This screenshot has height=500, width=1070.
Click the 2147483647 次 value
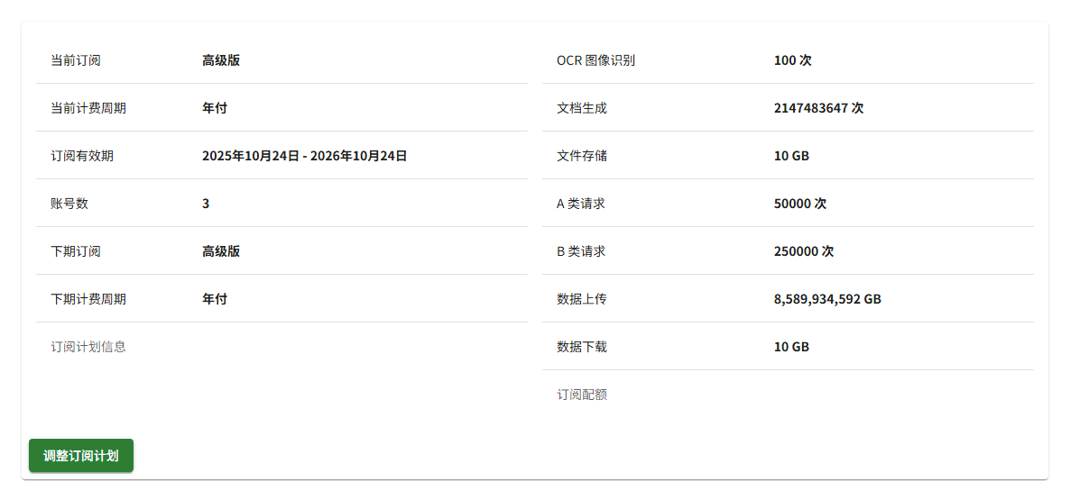pos(819,108)
